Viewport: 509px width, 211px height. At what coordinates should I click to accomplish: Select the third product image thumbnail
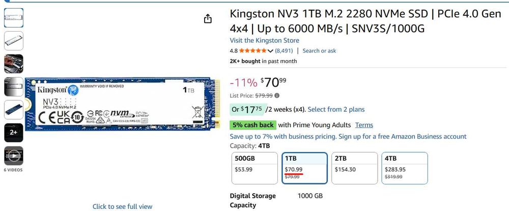click(x=14, y=64)
